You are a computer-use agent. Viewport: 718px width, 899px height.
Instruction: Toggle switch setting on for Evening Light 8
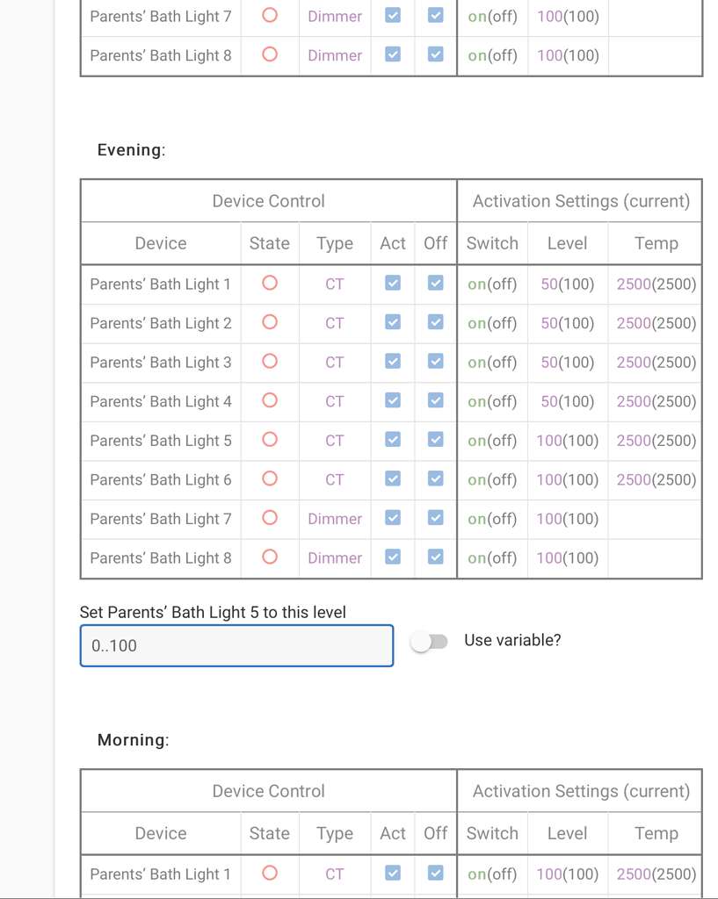[x=477, y=558]
